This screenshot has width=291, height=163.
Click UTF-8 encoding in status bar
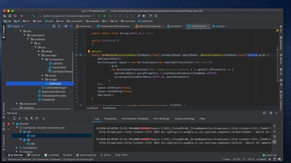tap(251, 159)
